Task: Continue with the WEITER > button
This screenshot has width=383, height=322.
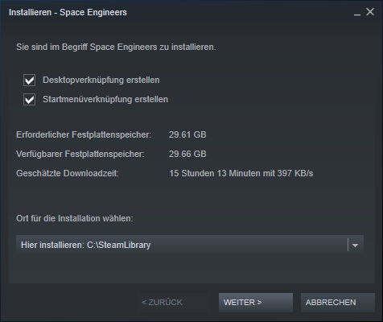Action: tap(256, 303)
